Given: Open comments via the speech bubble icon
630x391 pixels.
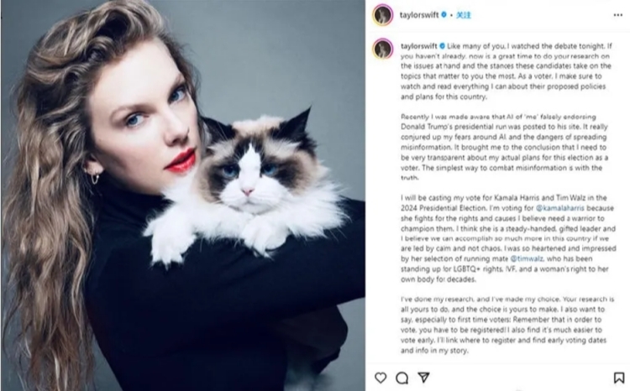Looking at the screenshot, I should tap(402, 378).
